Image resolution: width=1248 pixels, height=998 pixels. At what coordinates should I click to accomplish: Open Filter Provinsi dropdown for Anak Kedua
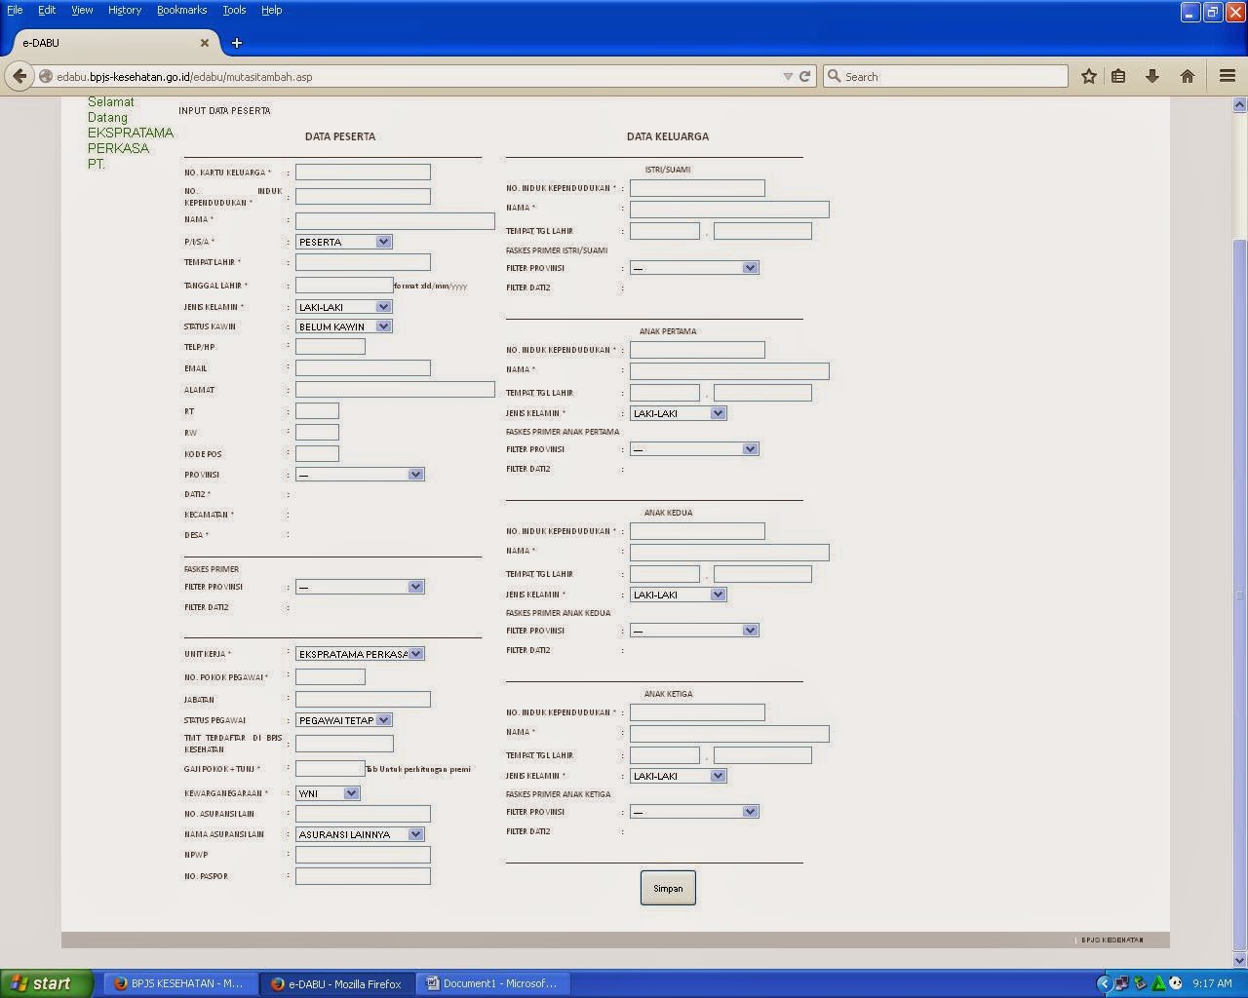coord(694,631)
